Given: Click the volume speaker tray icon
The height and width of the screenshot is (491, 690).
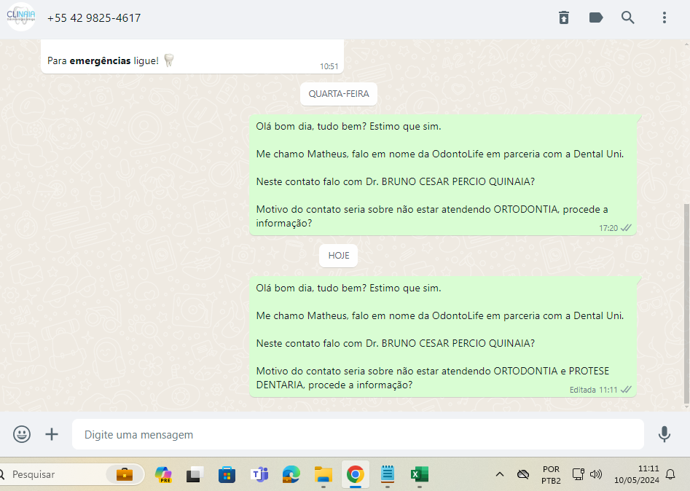Looking at the screenshot, I should point(596,474).
